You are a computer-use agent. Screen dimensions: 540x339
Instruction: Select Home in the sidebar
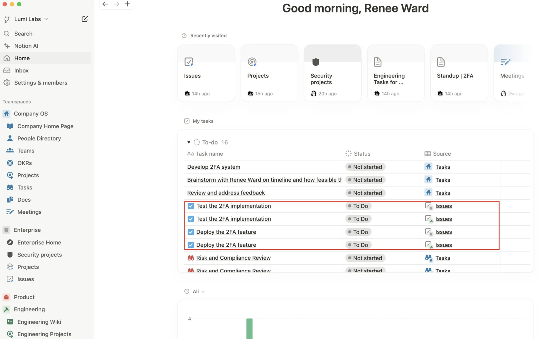pos(22,58)
